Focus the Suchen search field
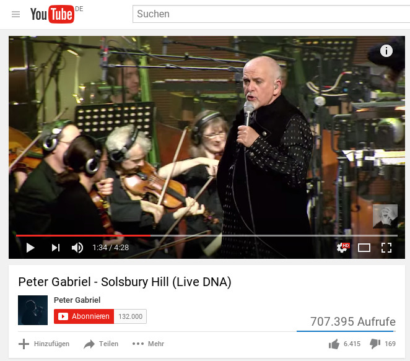The height and width of the screenshot is (361, 410). 271,14
